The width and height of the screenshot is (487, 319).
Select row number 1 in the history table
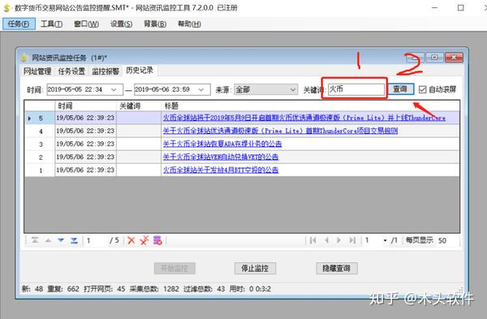[x=41, y=170]
